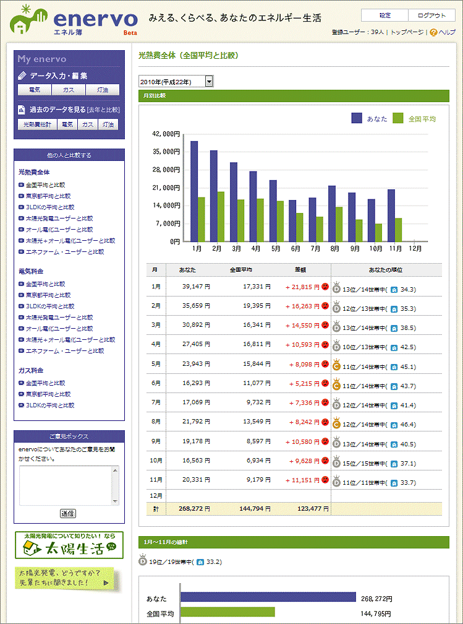
Task: Open 東京都平均と比較 under 光熱費全体
Action: (x=45, y=196)
